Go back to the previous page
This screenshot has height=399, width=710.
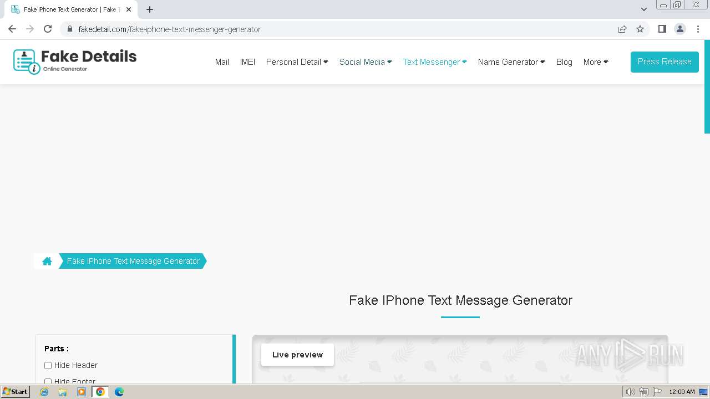(12, 29)
